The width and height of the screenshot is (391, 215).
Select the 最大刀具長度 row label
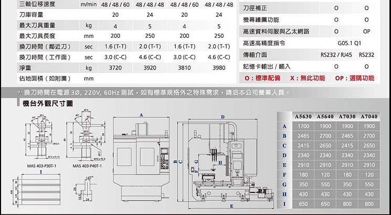tap(37, 36)
